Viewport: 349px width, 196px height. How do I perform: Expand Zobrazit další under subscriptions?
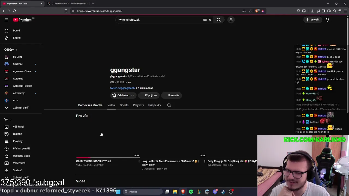point(17,108)
